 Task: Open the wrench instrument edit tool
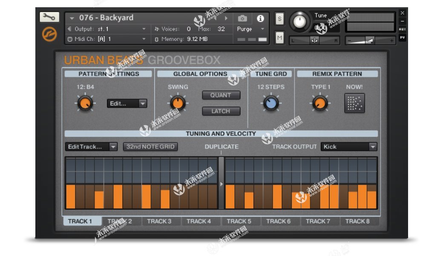click(49, 17)
